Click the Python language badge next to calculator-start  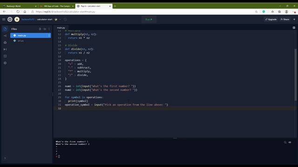(x=56, y=19)
